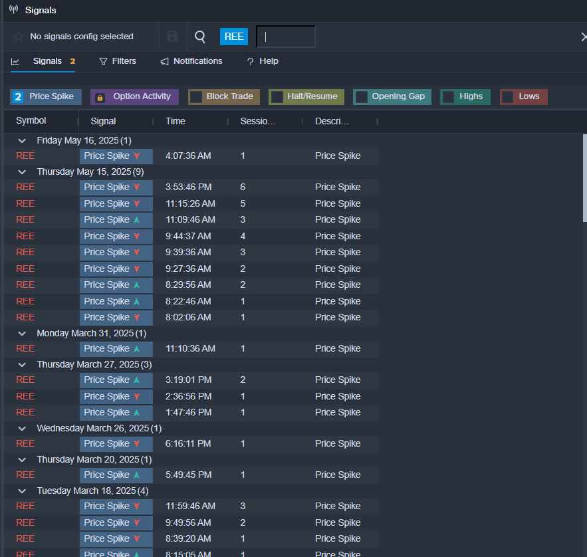The height and width of the screenshot is (557, 587).
Task: Click the funnel icon beside Filters
Action: click(x=103, y=61)
